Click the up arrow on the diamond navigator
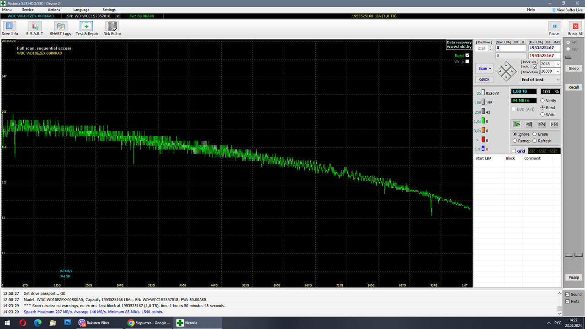Image resolution: width=585 pixels, height=329 pixels. [x=506, y=66]
